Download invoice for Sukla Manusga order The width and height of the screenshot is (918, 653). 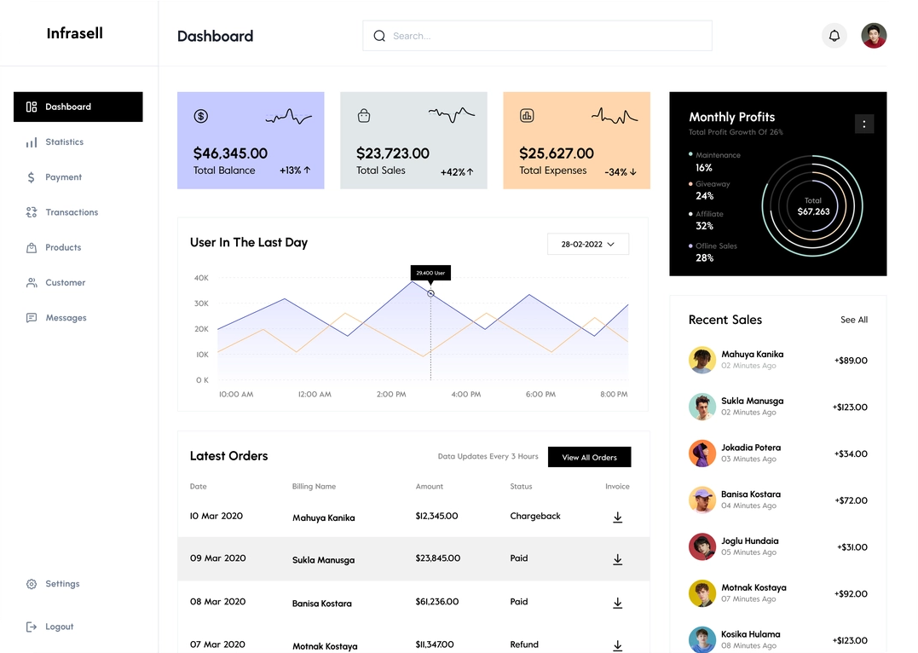617,559
